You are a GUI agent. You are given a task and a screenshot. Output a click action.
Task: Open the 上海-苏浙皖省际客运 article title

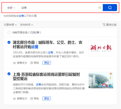46,76
